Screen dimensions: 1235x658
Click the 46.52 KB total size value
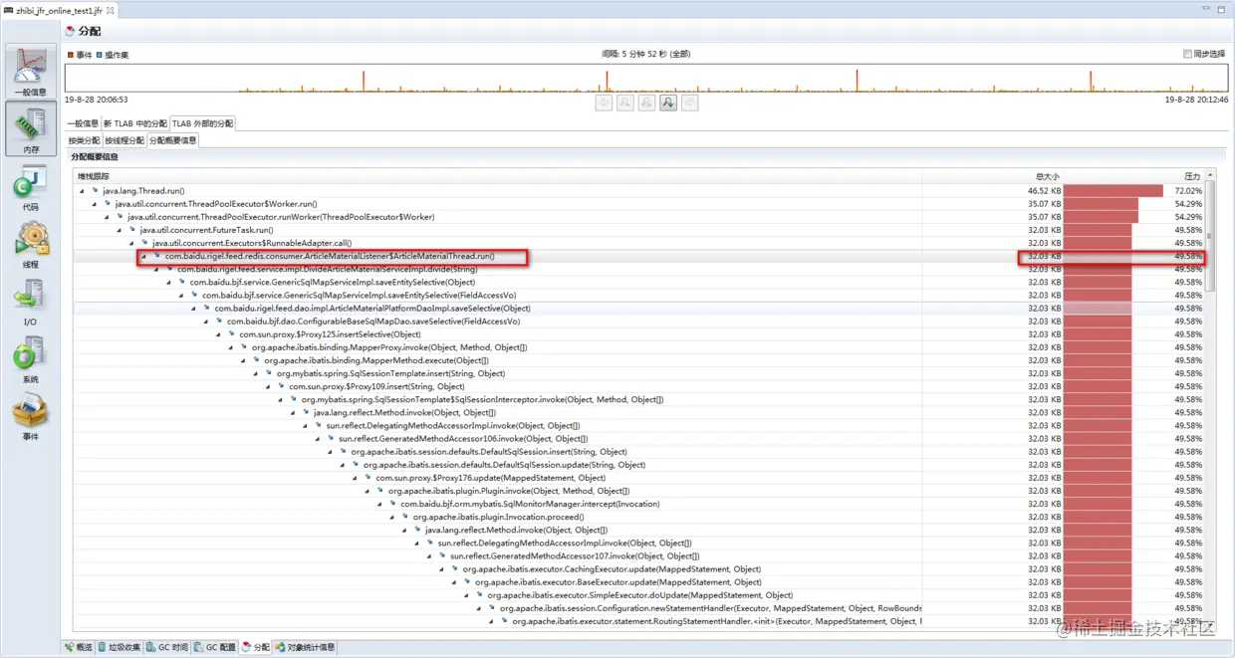(1044, 190)
